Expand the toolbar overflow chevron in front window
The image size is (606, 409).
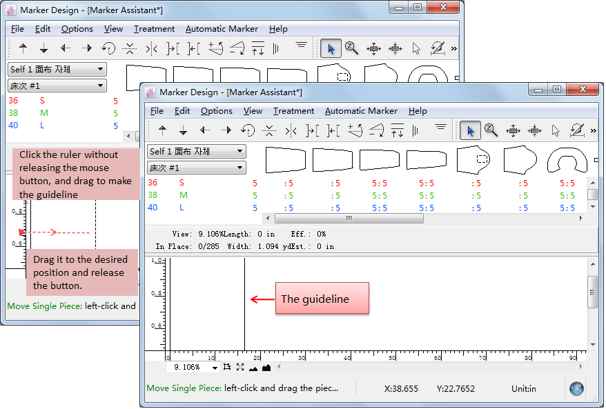pyautogui.click(x=593, y=130)
